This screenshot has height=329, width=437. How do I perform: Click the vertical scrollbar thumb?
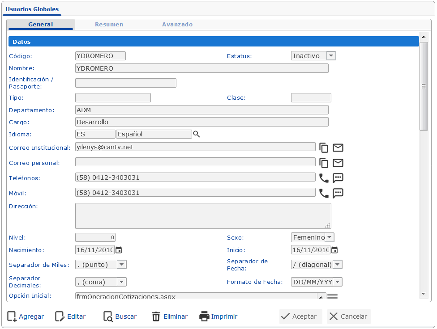click(x=423, y=86)
